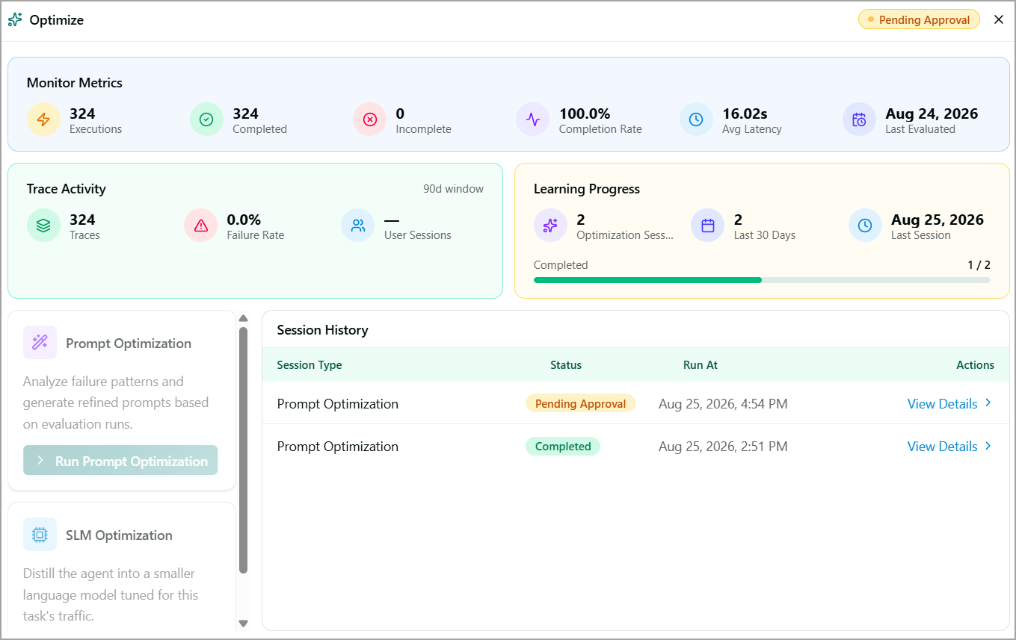Click the Pending Approval badge in the header
This screenshot has width=1016, height=640.
click(x=919, y=20)
